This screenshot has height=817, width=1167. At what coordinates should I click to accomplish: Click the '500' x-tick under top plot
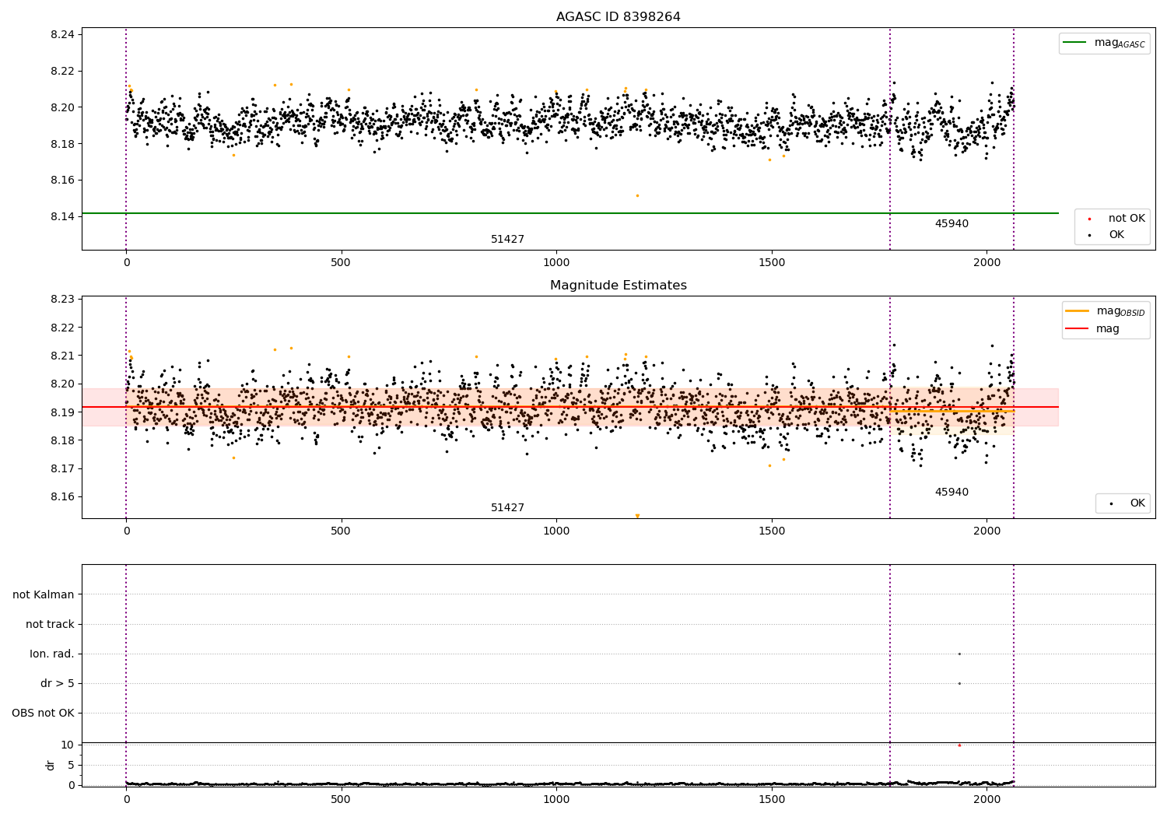pyautogui.click(x=341, y=263)
